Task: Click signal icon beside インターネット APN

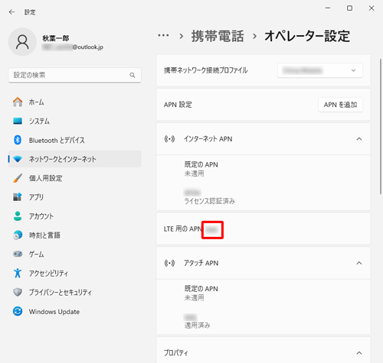Action: (169, 139)
